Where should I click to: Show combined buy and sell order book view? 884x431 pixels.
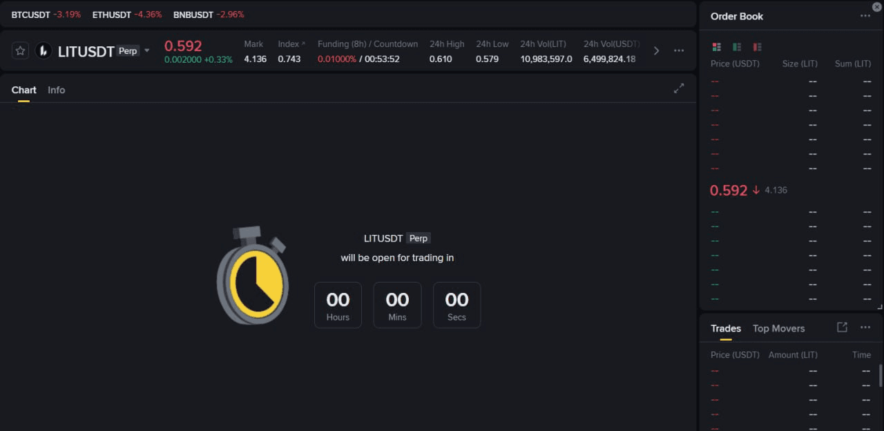click(716, 47)
